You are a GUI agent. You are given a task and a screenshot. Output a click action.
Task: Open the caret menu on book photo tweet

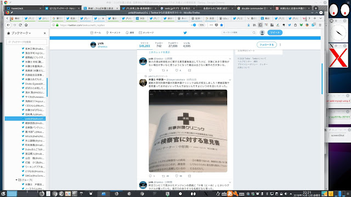(230, 80)
